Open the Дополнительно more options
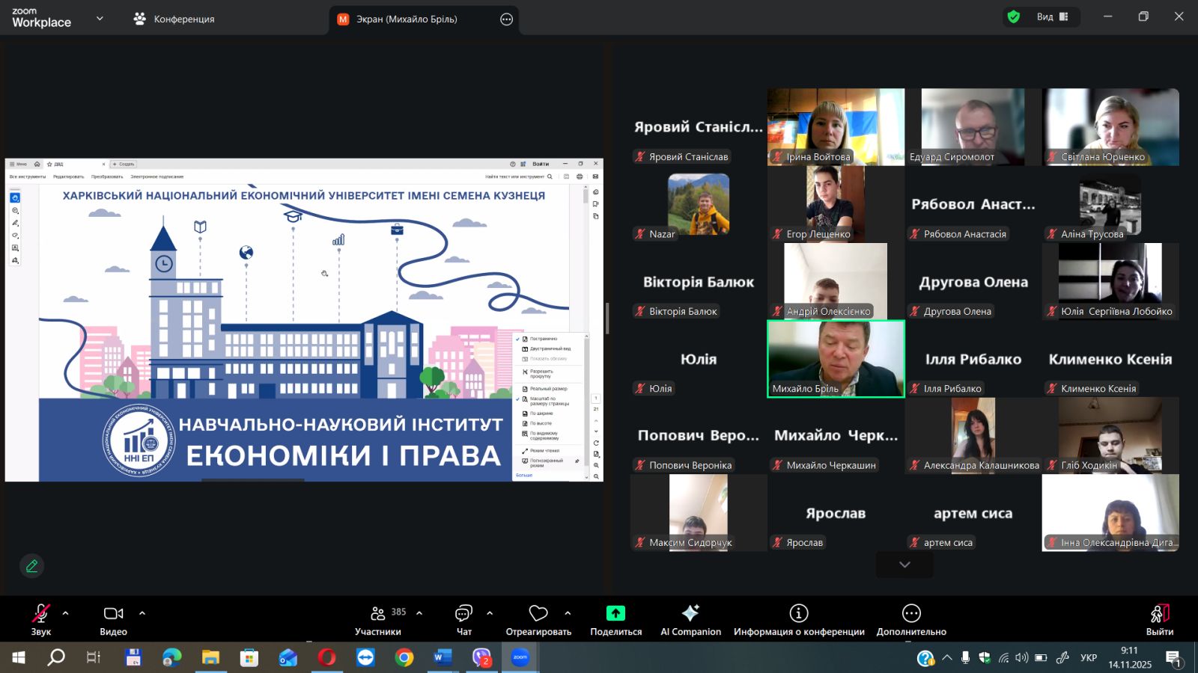Viewport: 1198px width, 673px height. click(911, 619)
